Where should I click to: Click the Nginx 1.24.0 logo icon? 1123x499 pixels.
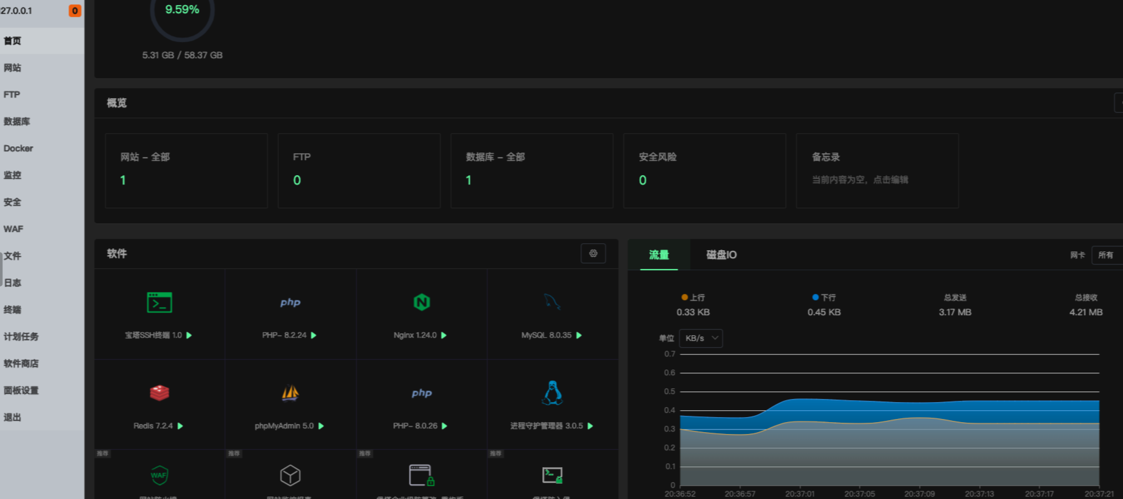click(421, 303)
